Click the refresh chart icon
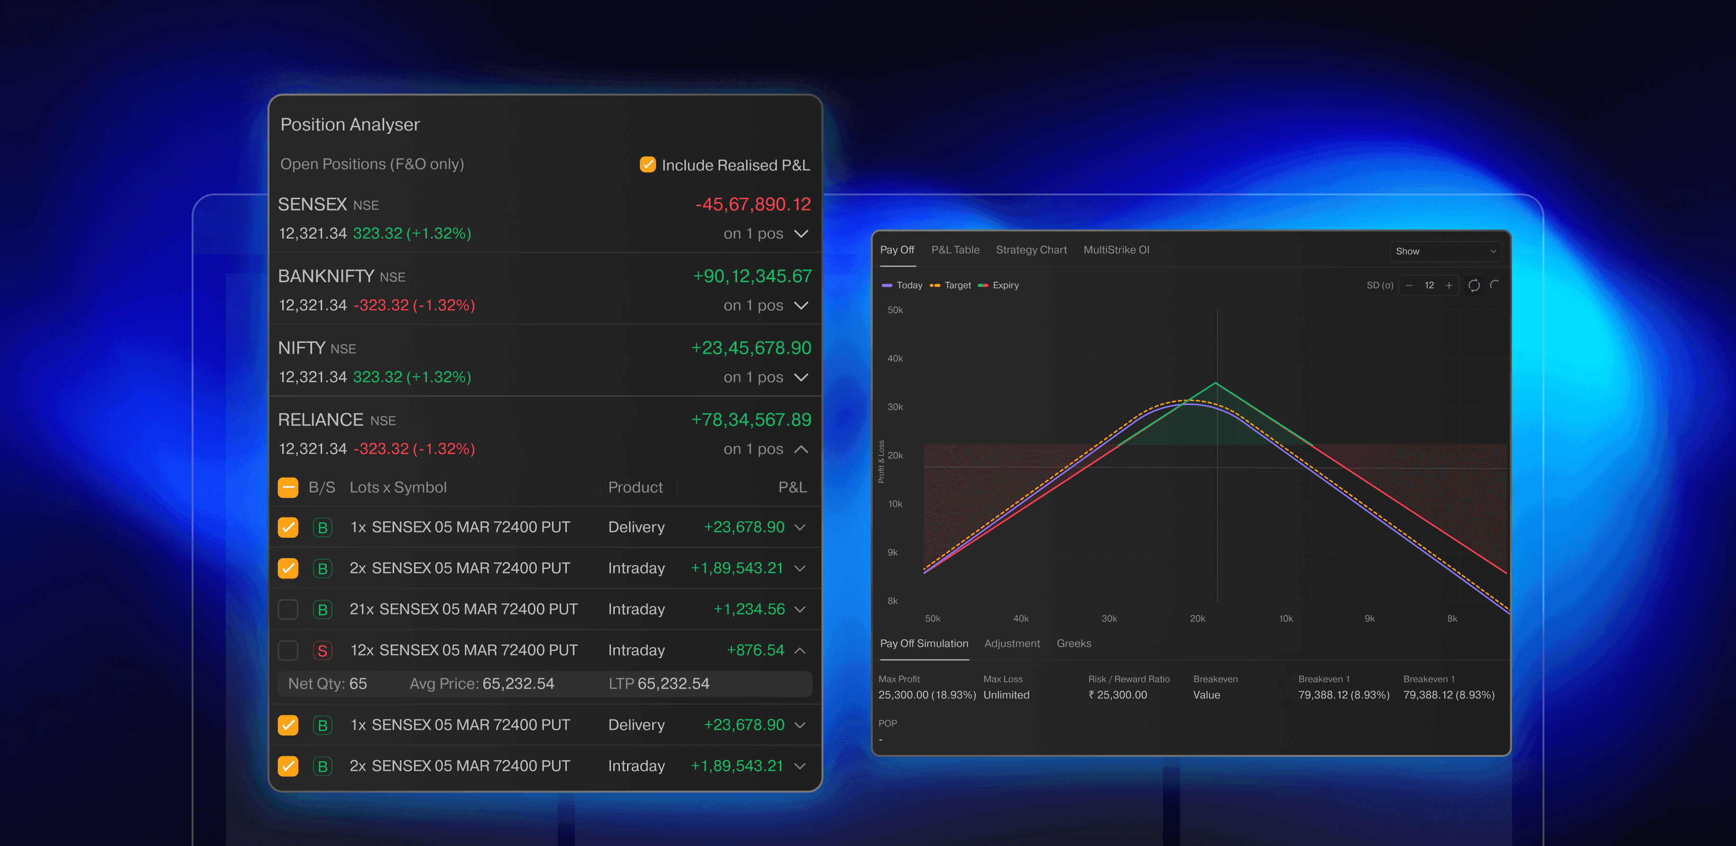Viewport: 1736px width, 846px height. coord(1474,285)
